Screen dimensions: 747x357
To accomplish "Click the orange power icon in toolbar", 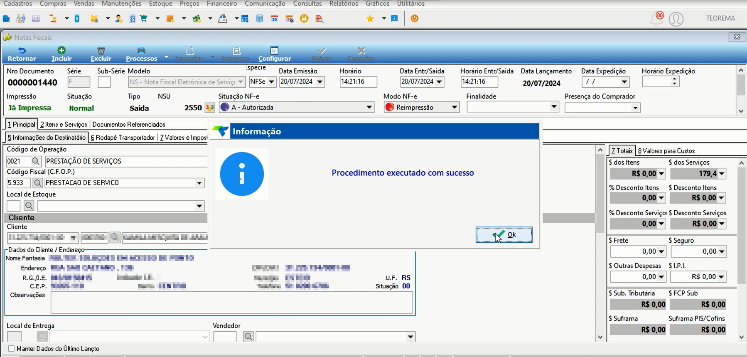I will coord(414,19).
